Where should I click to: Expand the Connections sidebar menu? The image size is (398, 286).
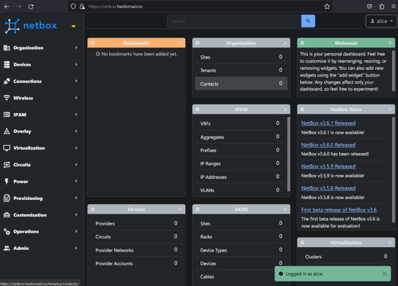[x=41, y=81]
